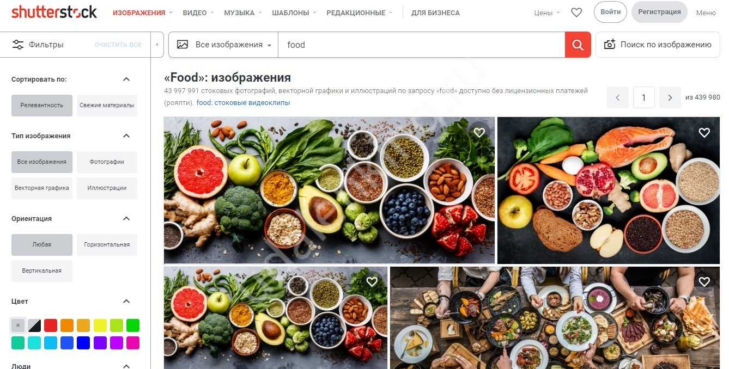
Task: Open search by image camera icon
Action: (x=609, y=45)
